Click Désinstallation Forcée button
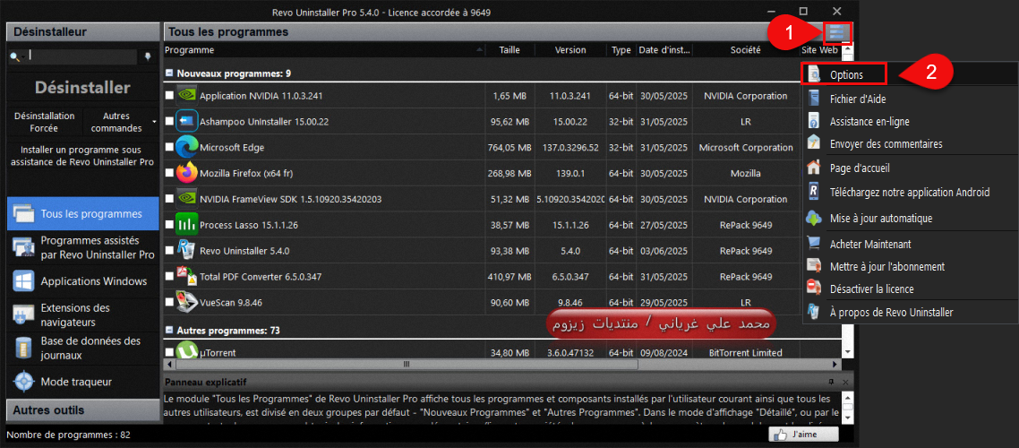This screenshot has height=448, width=1019. (45, 122)
